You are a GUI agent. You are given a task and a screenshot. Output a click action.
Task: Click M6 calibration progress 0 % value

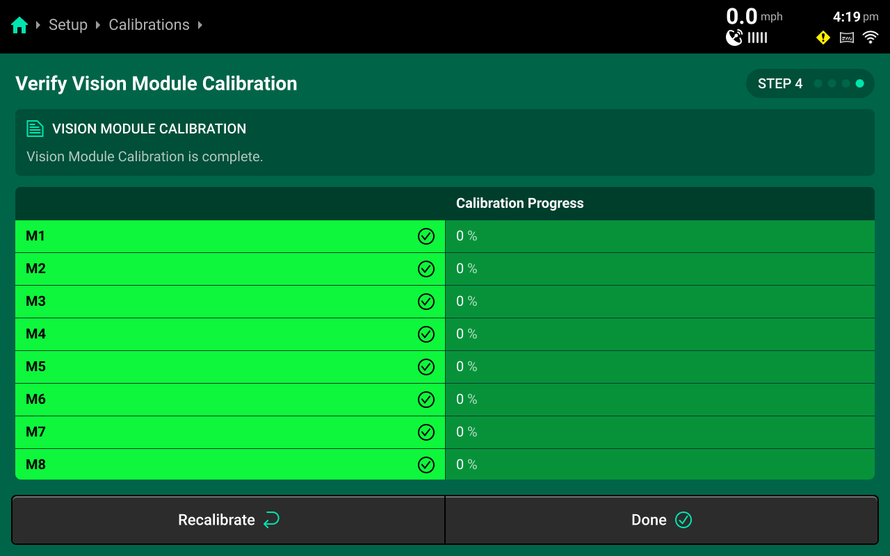tap(467, 400)
